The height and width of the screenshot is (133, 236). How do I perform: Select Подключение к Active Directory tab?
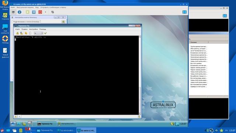click(26, 22)
